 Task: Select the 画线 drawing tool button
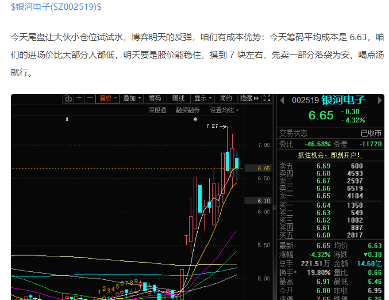point(178,98)
